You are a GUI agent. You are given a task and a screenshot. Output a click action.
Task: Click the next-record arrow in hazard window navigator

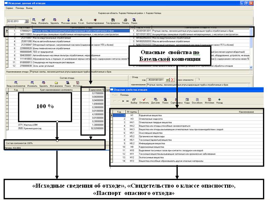123,101
